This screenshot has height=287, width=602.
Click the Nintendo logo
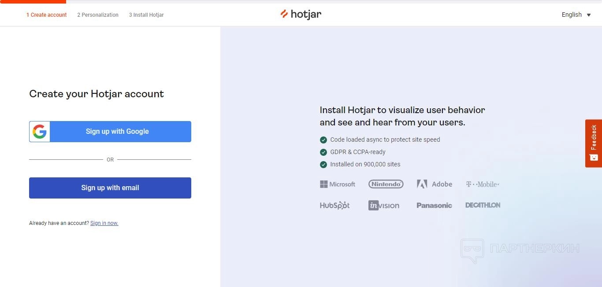386,184
